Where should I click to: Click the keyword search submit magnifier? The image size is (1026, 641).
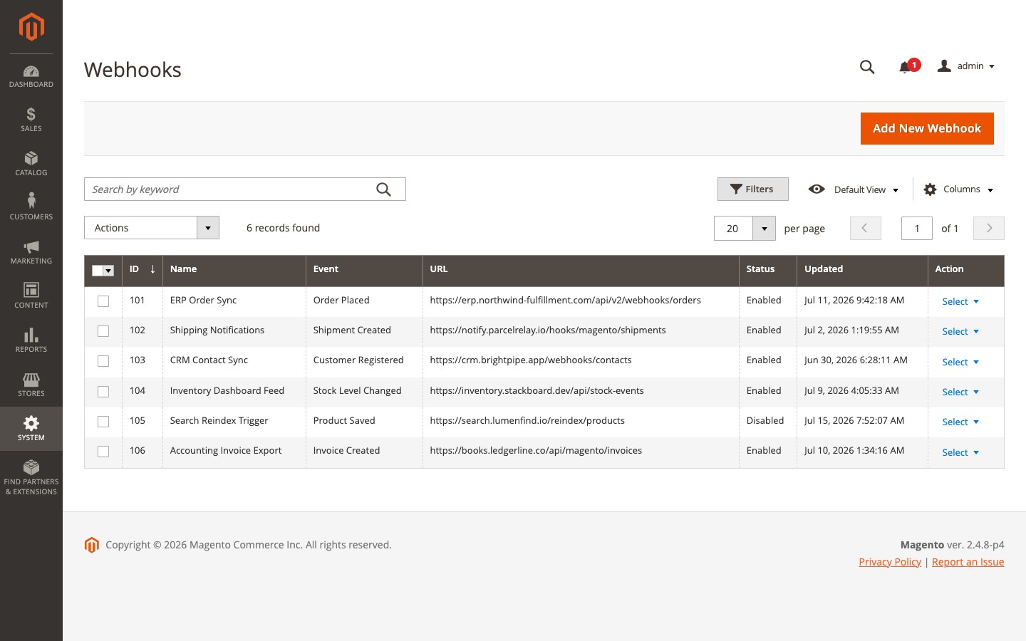click(383, 189)
